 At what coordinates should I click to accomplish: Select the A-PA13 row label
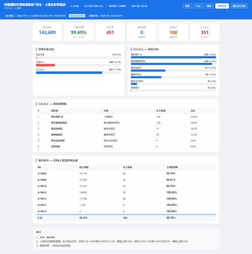(x=42, y=199)
